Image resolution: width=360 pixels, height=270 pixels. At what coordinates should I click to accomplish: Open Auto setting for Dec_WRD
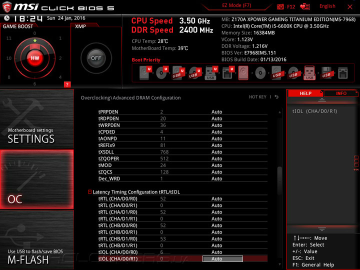click(x=216, y=178)
